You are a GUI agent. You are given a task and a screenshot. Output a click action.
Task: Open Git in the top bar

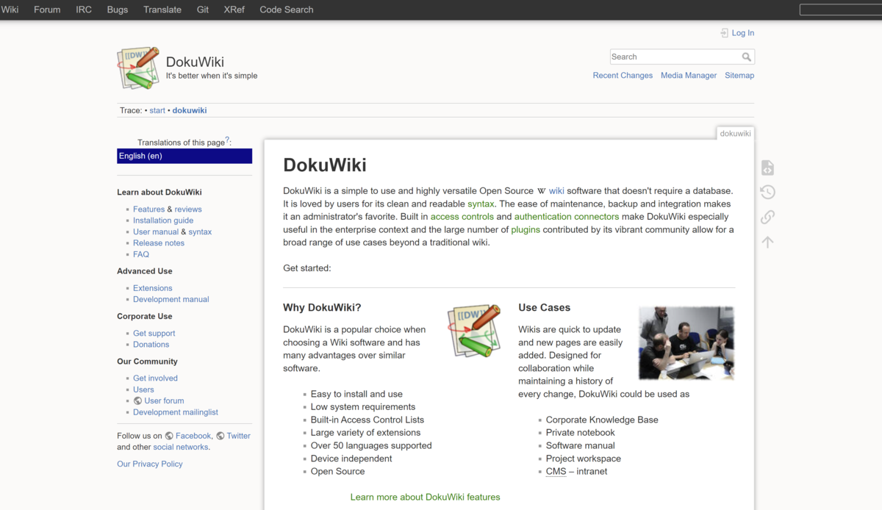coord(203,10)
